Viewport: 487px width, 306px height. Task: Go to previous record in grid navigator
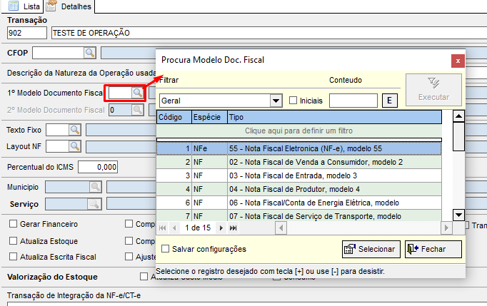pyautogui.click(x=174, y=228)
